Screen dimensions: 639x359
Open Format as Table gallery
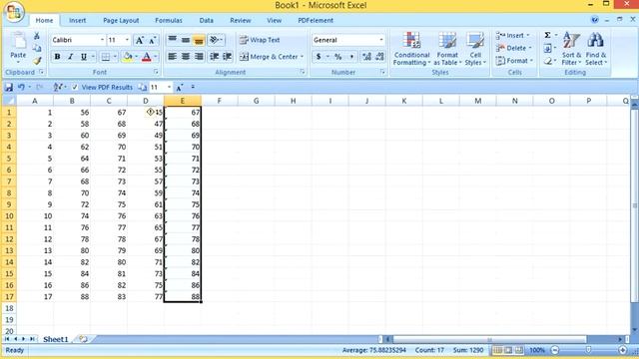[447, 49]
